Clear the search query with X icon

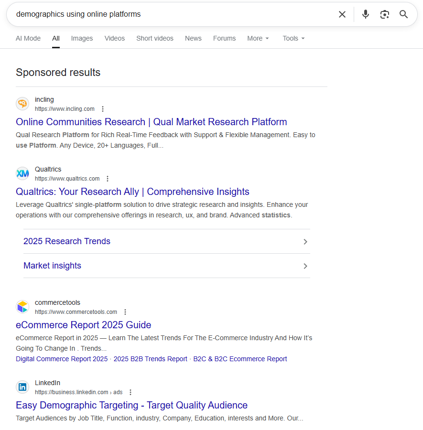[342, 14]
